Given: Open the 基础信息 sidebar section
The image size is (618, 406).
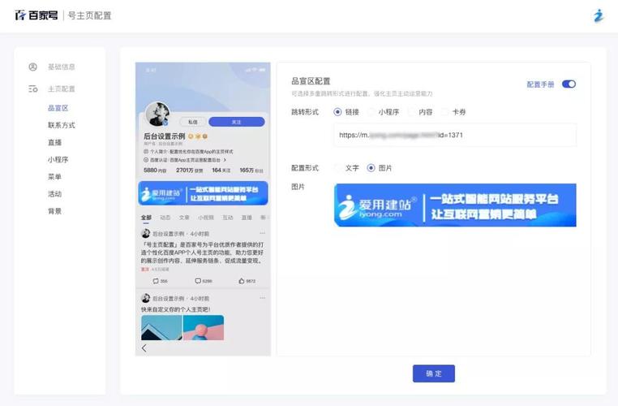Looking at the screenshot, I should 61,67.
